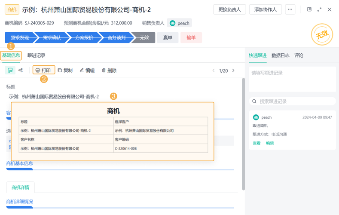
Task: Select the 方案报价 stage
Action: coord(84,38)
